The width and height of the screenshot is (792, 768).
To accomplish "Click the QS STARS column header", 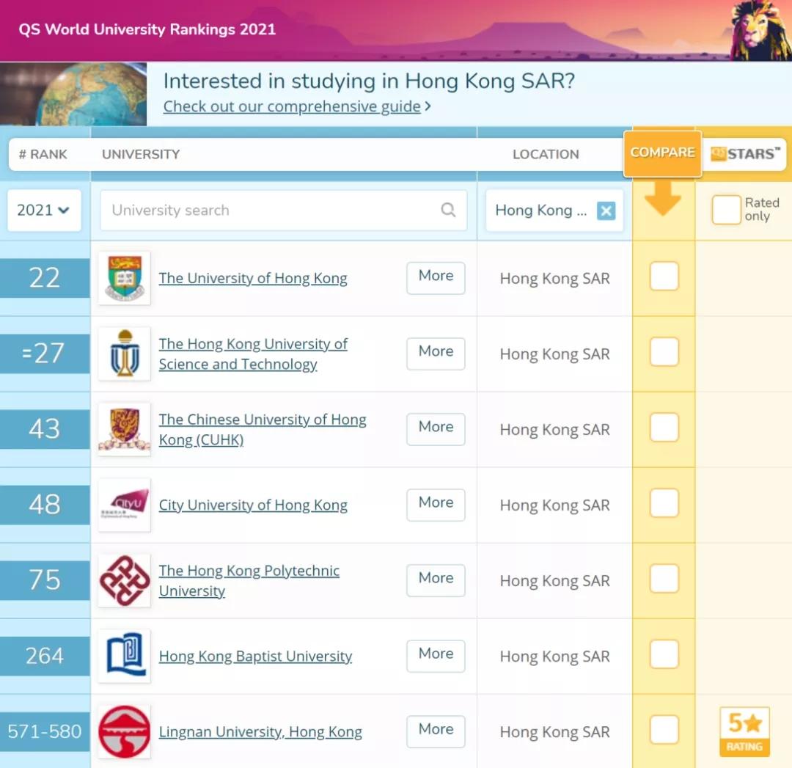I will coord(744,154).
